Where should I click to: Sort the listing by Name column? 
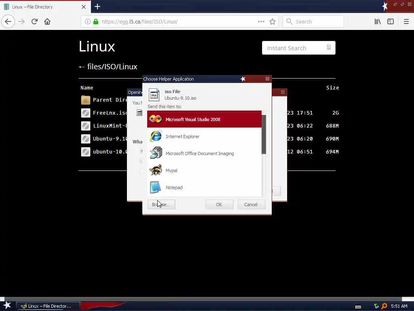87,88
